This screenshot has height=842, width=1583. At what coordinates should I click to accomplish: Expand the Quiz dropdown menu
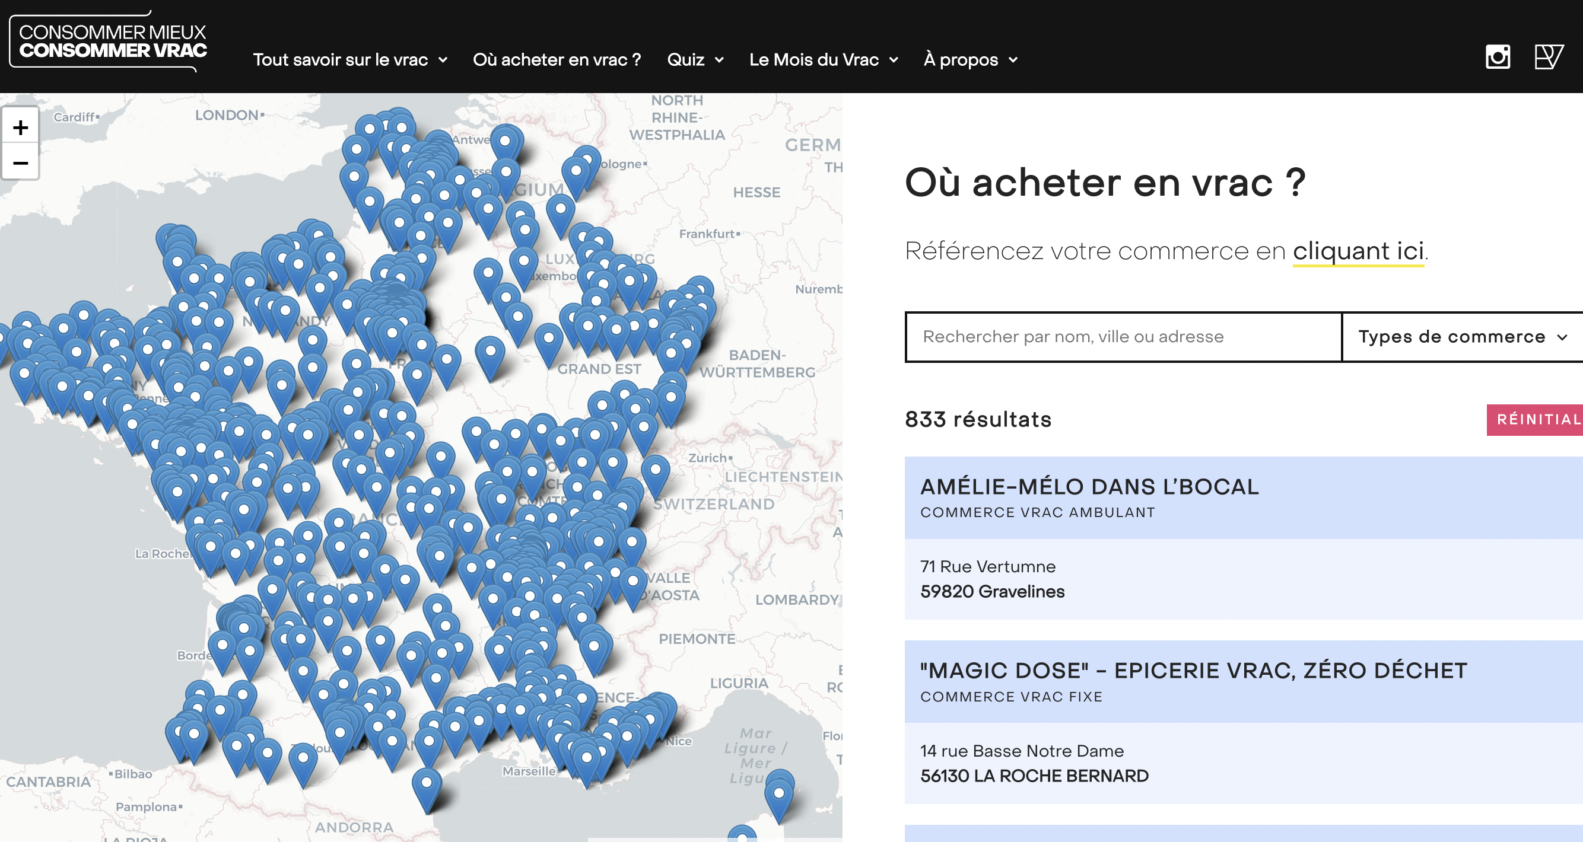[x=695, y=59]
